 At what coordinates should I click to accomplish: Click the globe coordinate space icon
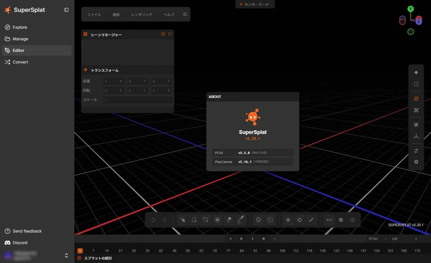341,220
